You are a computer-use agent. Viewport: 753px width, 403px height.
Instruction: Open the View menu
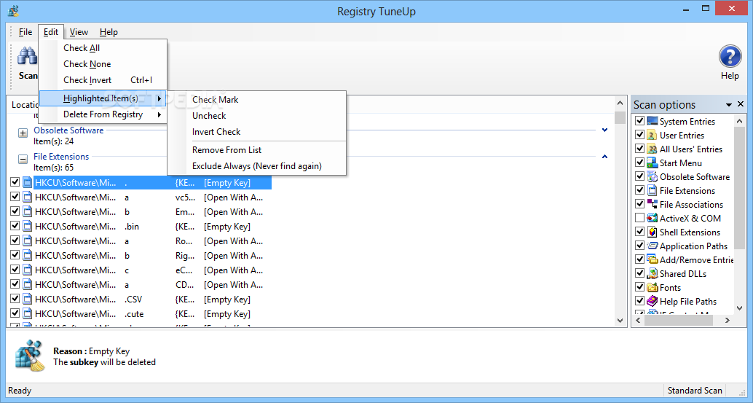point(79,32)
